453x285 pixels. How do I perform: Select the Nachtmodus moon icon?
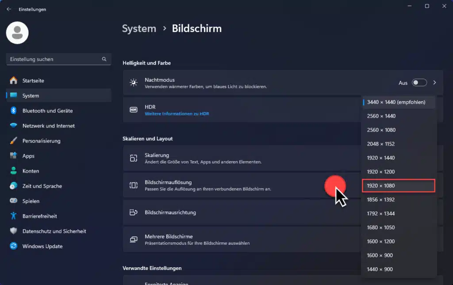[x=133, y=81]
